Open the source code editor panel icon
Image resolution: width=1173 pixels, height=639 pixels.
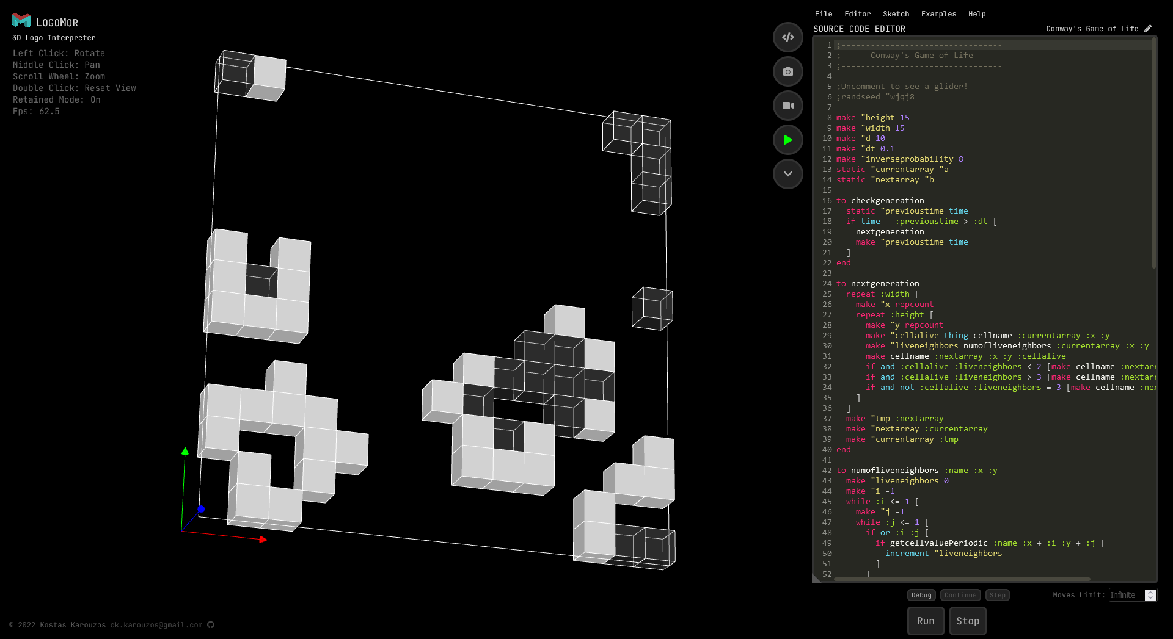click(788, 37)
